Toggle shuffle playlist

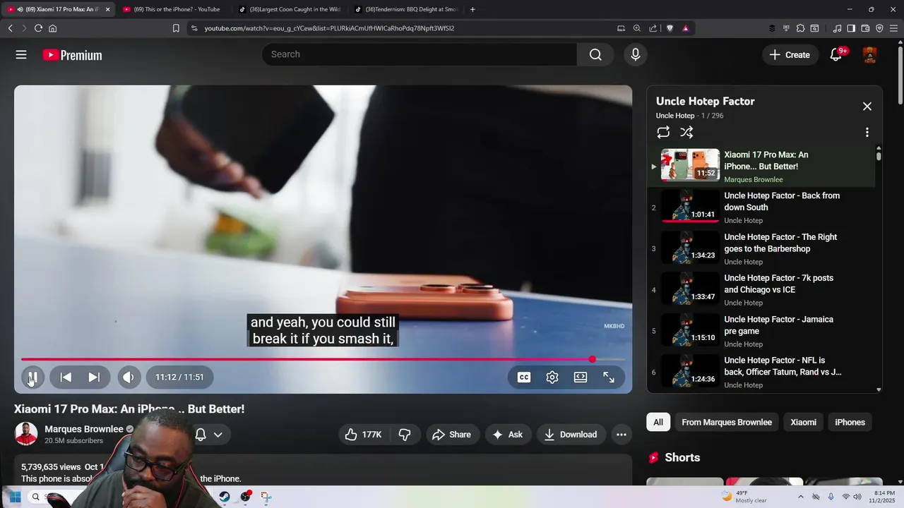point(686,132)
